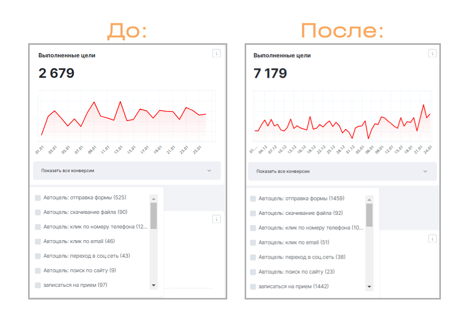Screen dimensions: 469x316
Task: Click the 2 679 completed goals total
Action: (x=56, y=73)
